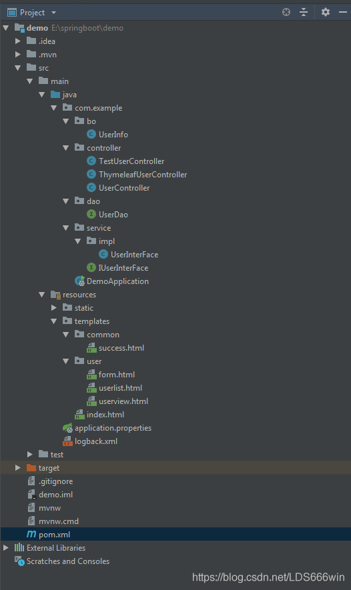Click the DemoApplication Spring Boot class icon
351x590 pixels.
pos(80,281)
